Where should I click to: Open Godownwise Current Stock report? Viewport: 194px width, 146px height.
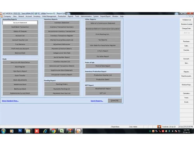point(20,93)
